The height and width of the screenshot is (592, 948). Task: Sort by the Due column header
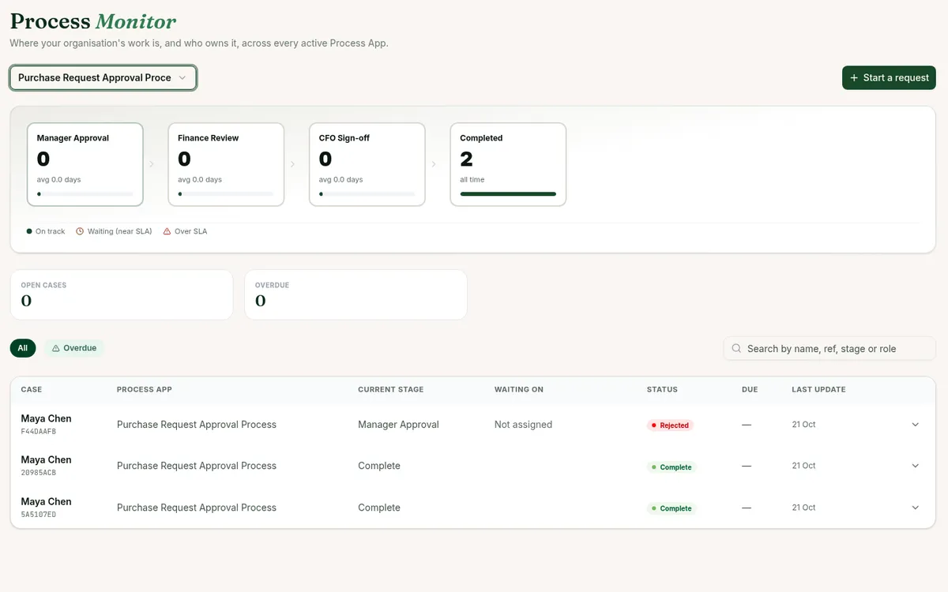click(x=750, y=389)
